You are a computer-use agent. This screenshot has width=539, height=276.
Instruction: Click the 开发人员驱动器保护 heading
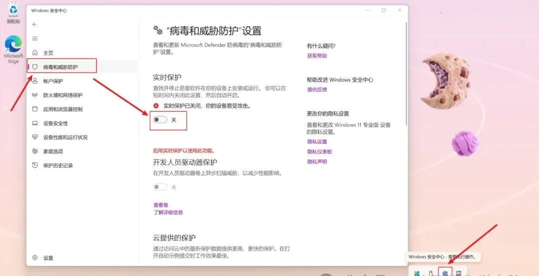point(185,162)
